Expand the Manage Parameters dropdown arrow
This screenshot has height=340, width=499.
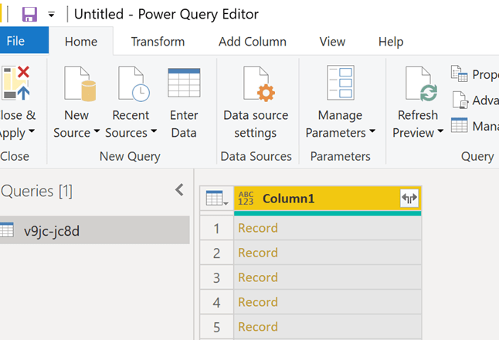[x=372, y=132]
